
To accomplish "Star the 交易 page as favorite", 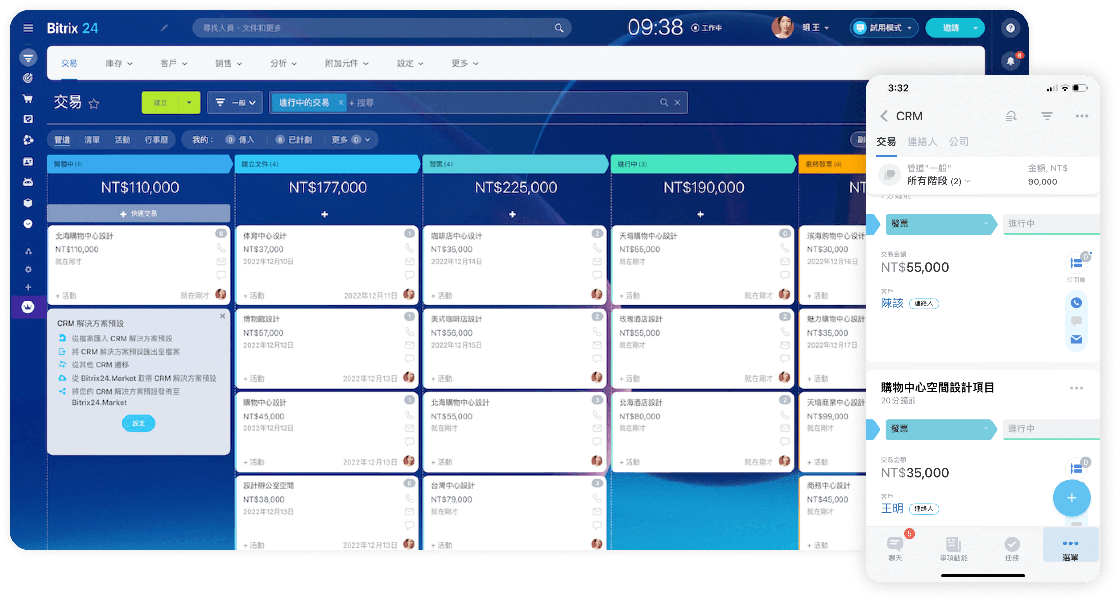I will pyautogui.click(x=94, y=104).
